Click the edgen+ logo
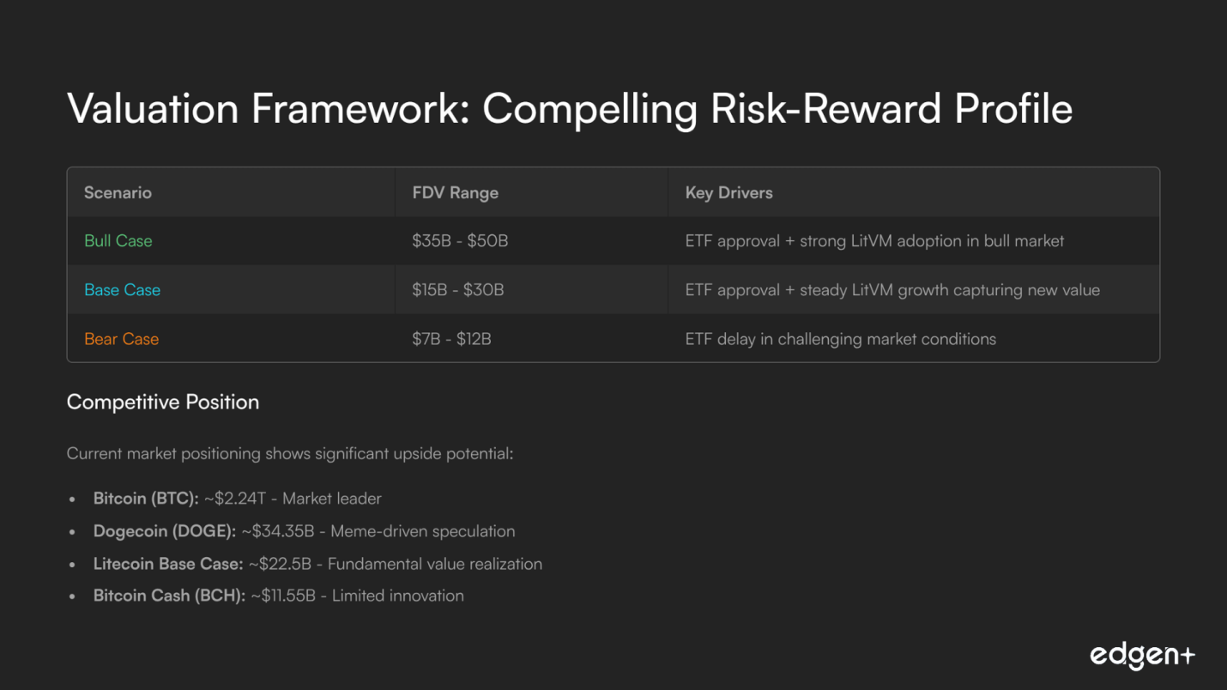The width and height of the screenshot is (1227, 690). (1141, 656)
